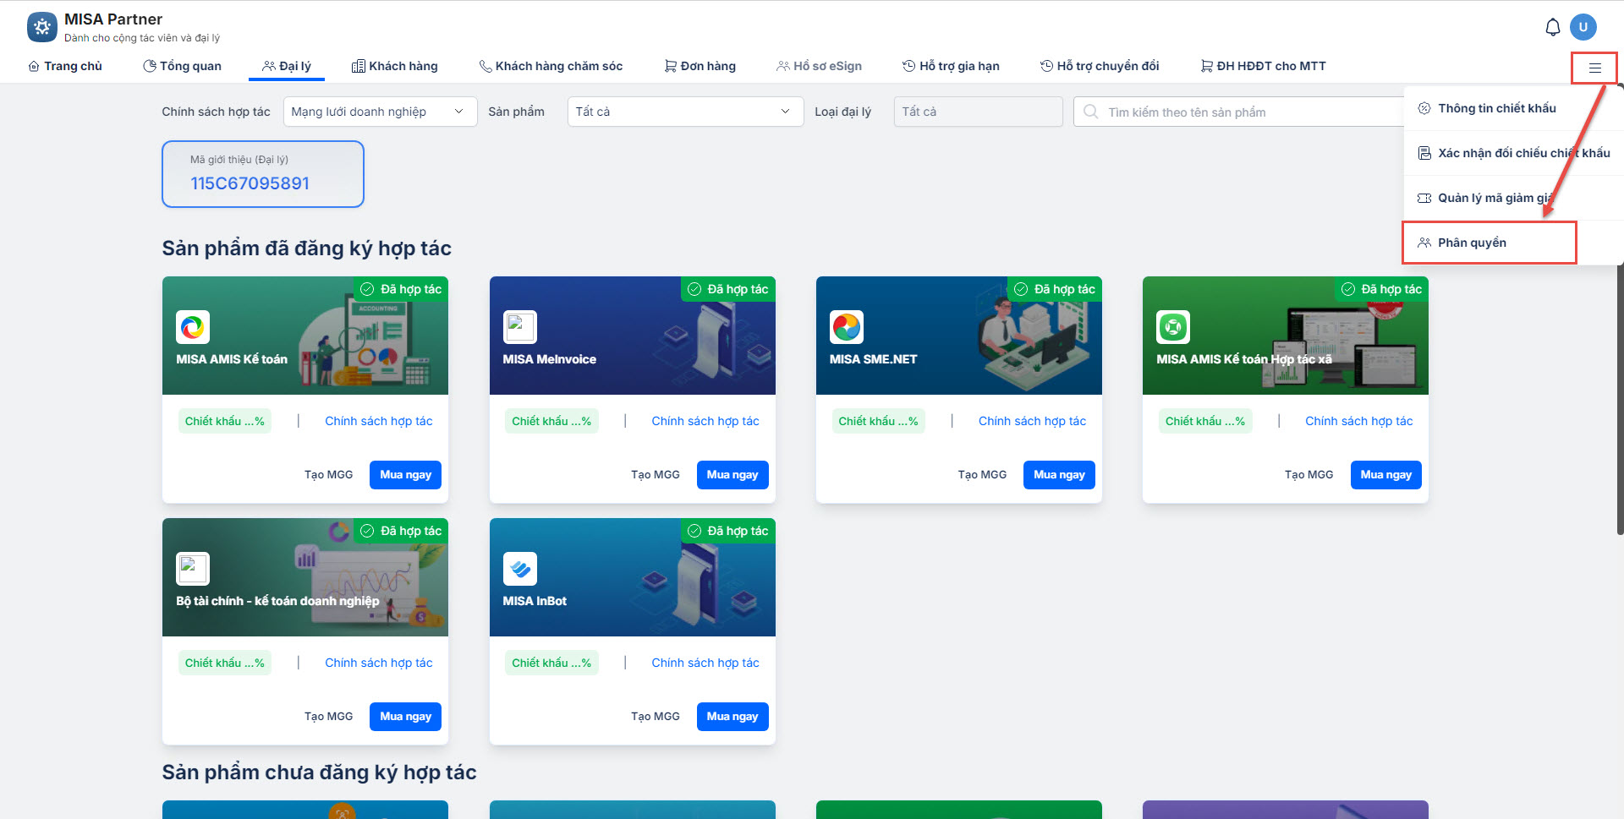Open Chính sách hợp tác for MISA MeInvoice

705,421
